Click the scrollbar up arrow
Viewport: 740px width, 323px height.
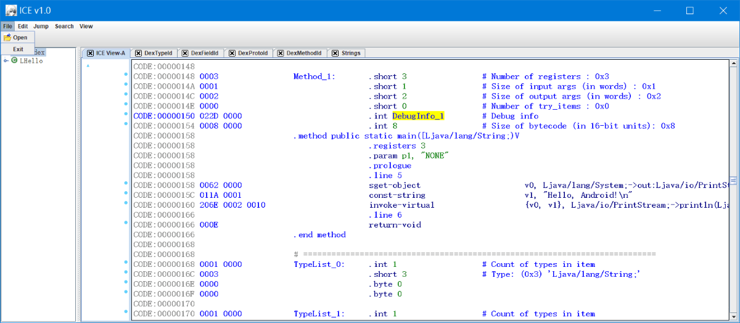click(733, 63)
